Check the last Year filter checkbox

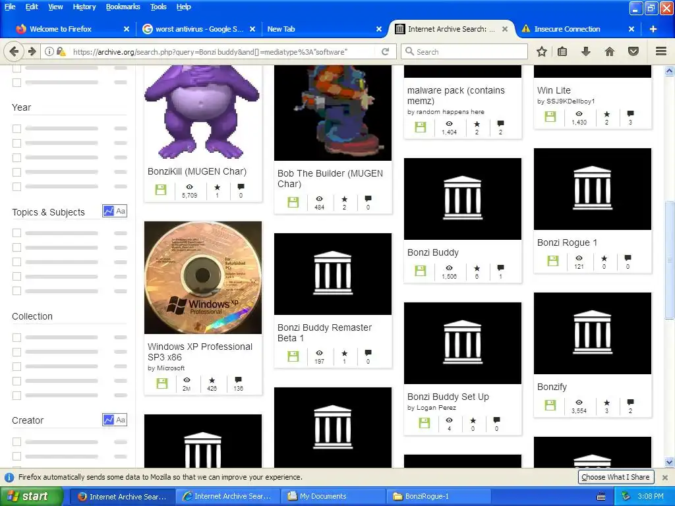[16, 186]
